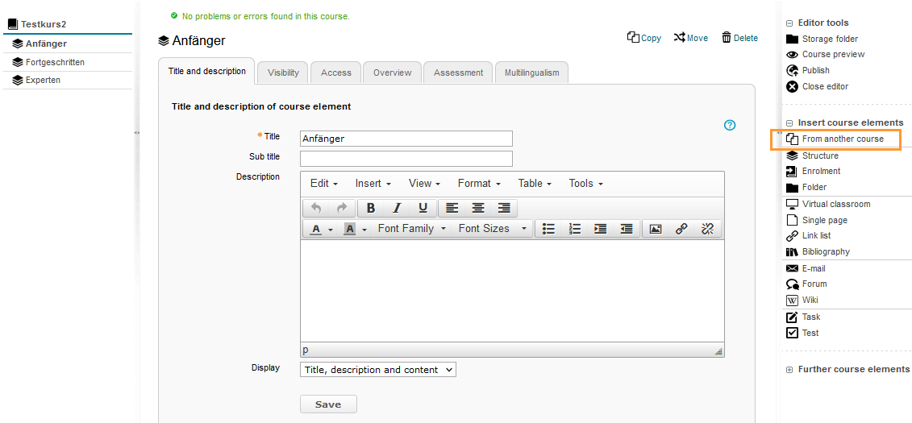Toggle left text alignment
The height and width of the screenshot is (423, 912).
pos(452,208)
